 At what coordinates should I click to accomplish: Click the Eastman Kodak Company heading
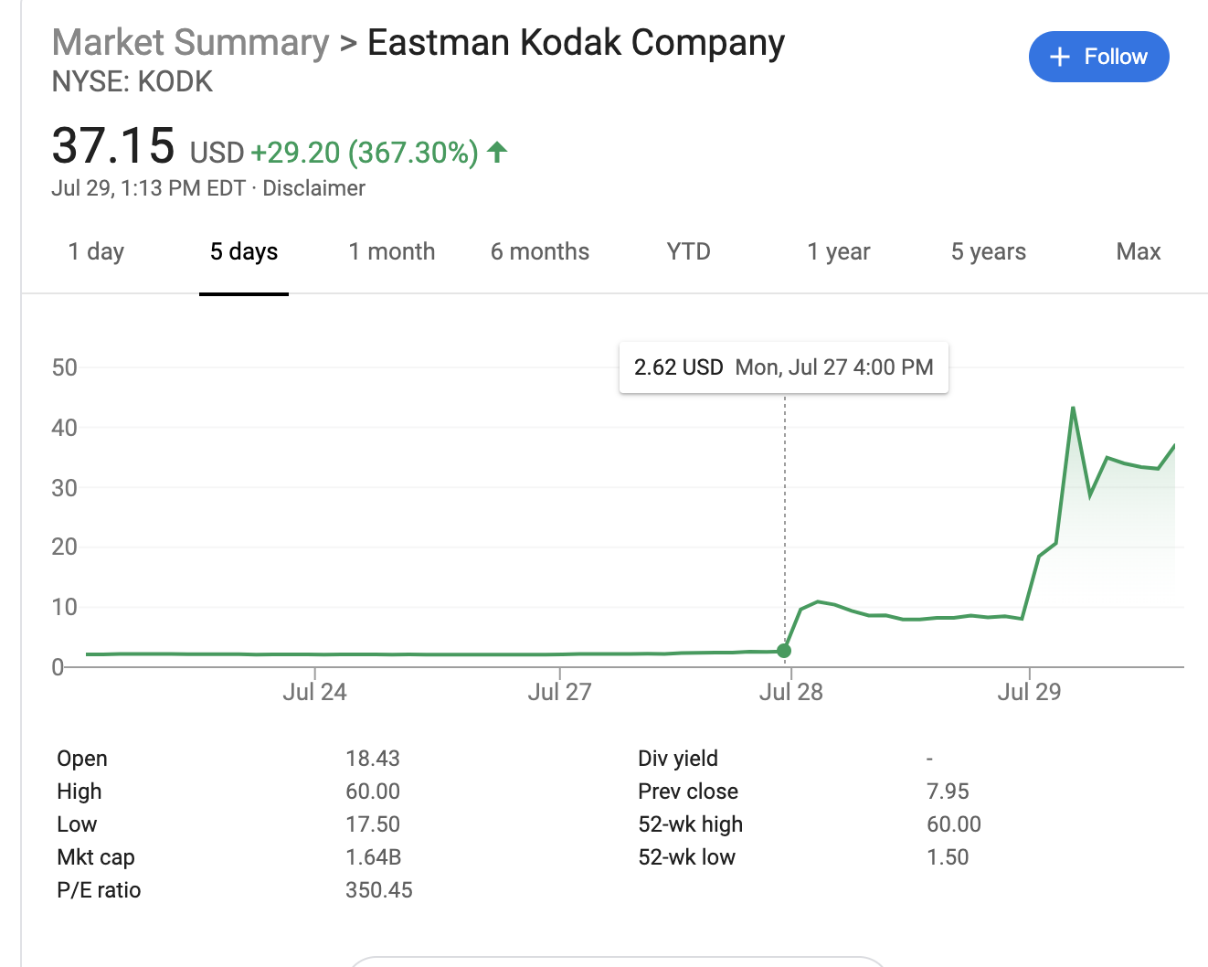[x=576, y=43]
